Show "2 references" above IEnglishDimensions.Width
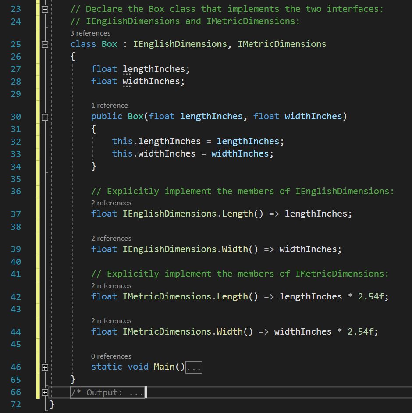This screenshot has height=413, width=412. point(111,238)
